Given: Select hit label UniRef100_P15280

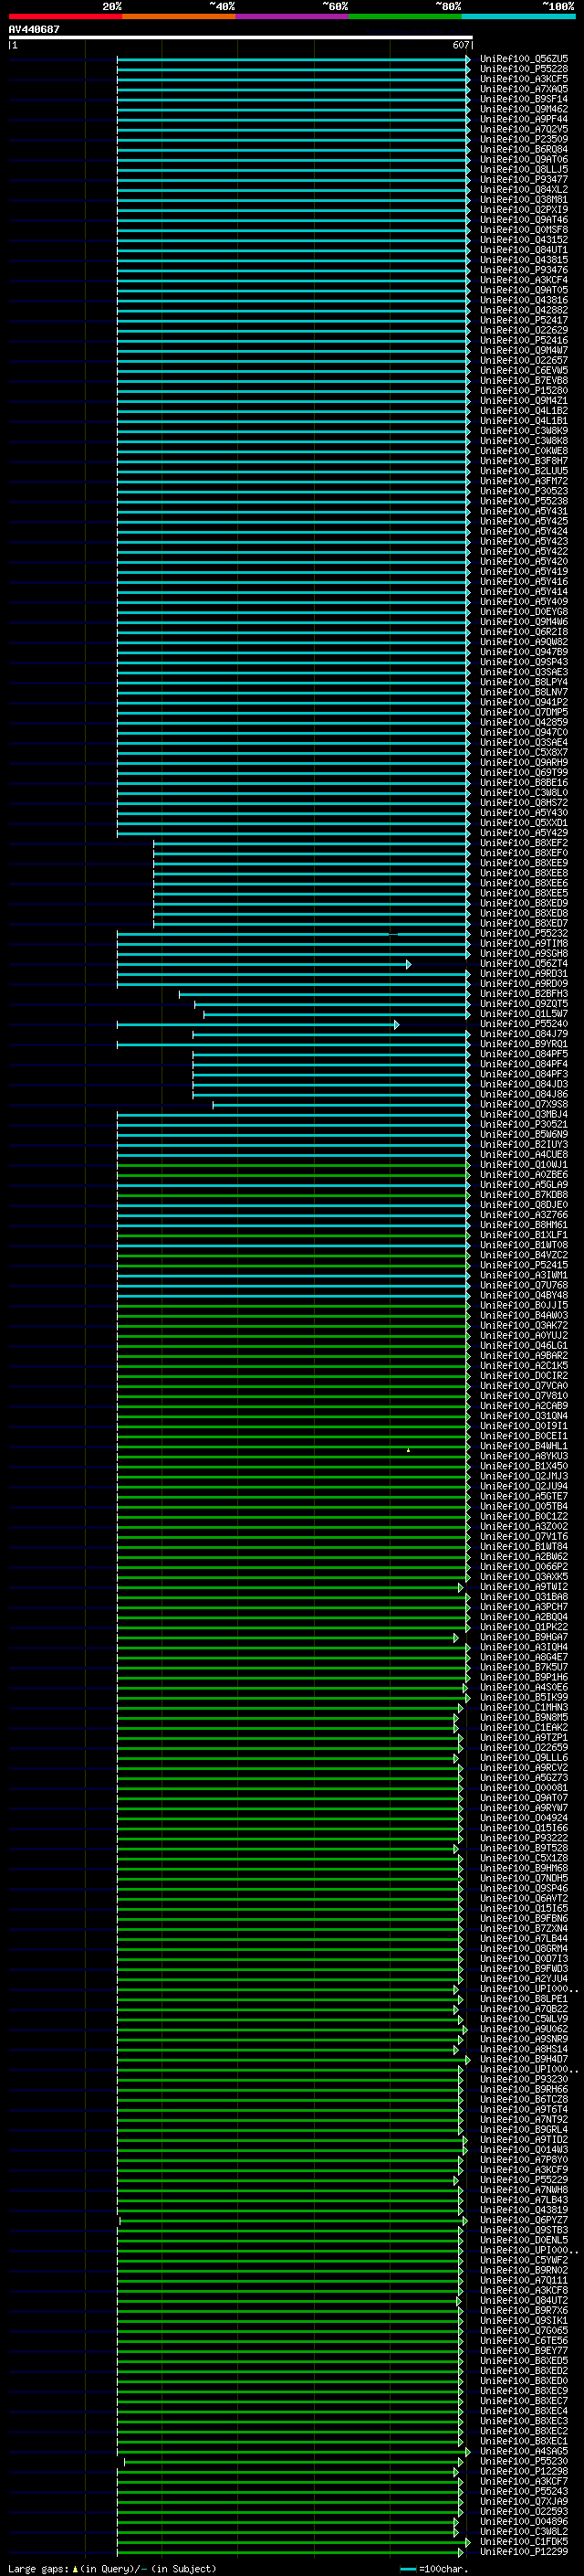Looking at the screenshot, I should point(524,390).
